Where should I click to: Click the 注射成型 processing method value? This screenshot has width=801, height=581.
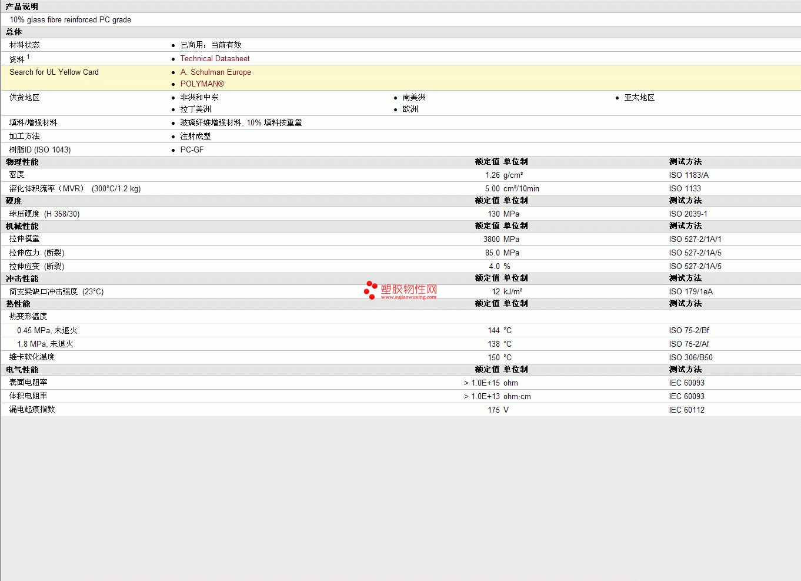(x=196, y=137)
